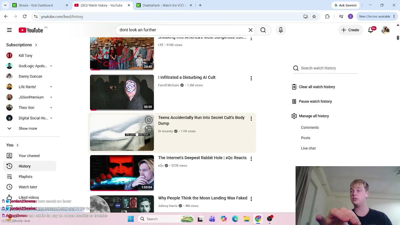Open Windows Start menu

[x=131, y=219]
